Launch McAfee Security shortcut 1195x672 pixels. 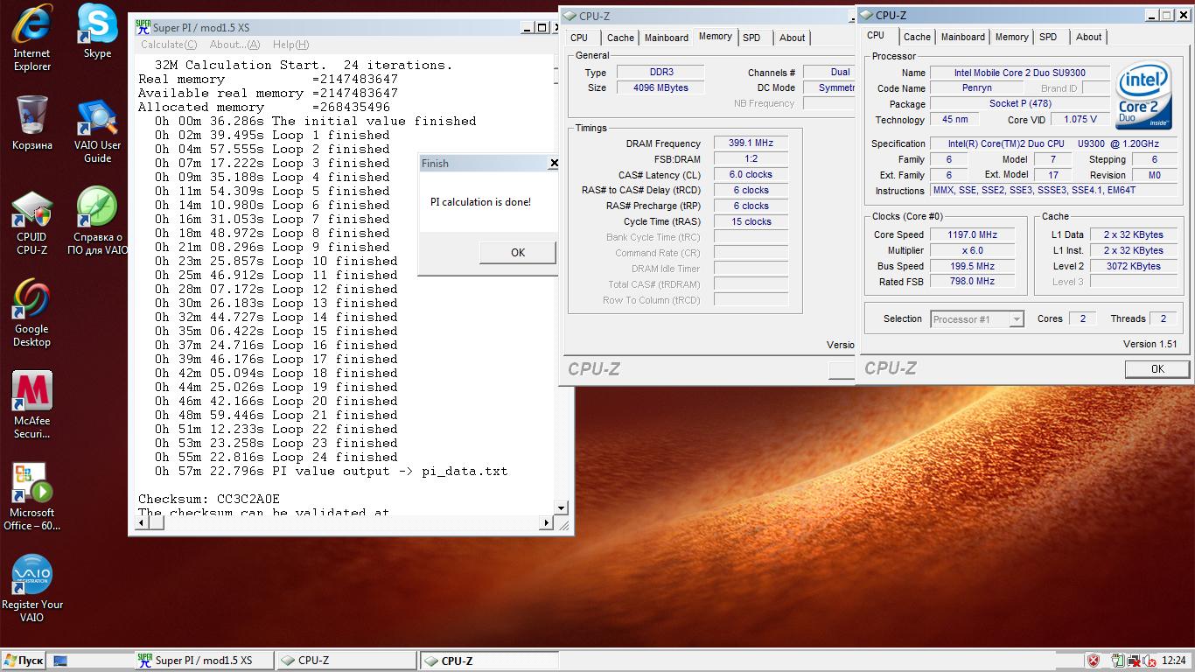pyautogui.click(x=31, y=405)
